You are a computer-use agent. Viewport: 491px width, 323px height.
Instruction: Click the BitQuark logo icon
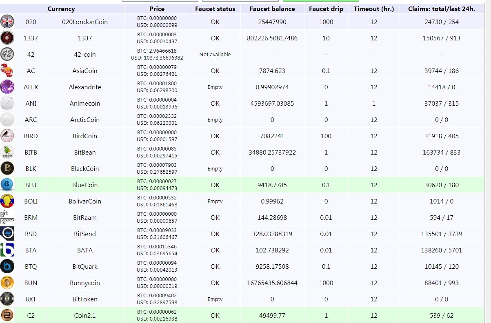[x=7, y=266]
